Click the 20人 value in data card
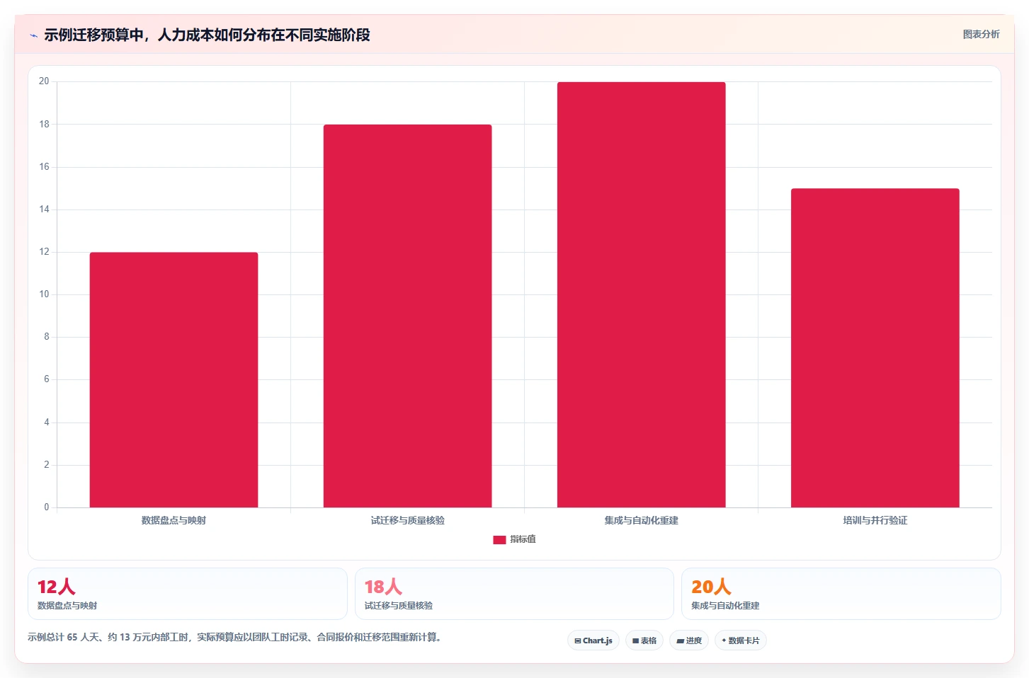Image resolution: width=1029 pixels, height=678 pixels. (x=711, y=587)
